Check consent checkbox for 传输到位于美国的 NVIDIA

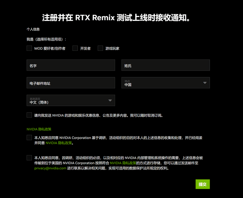tap(29, 158)
